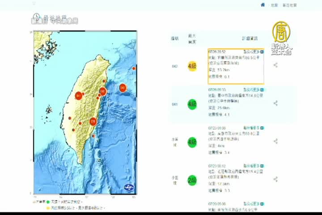Share earthquake report 042
Screen dimensions: 322x215
click(x=275, y=65)
